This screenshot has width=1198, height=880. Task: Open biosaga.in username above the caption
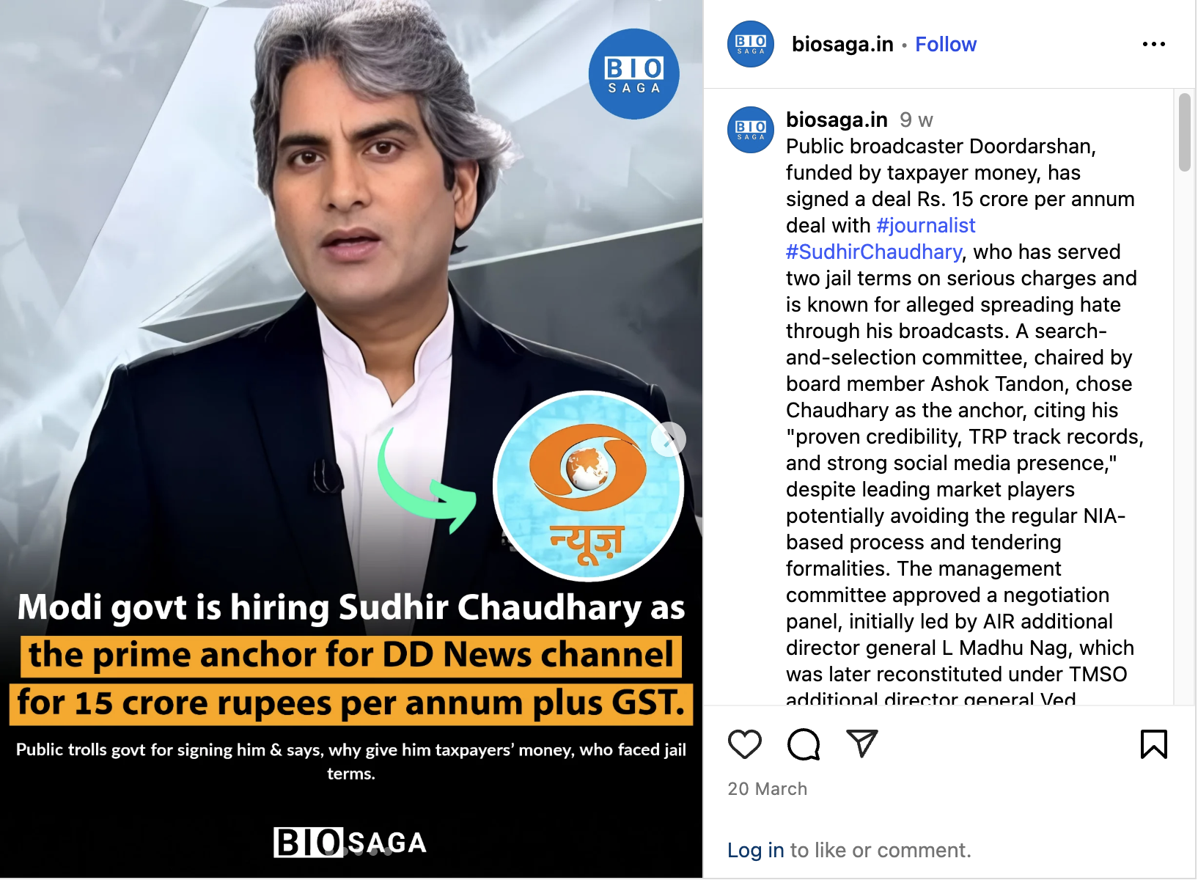[x=837, y=120]
